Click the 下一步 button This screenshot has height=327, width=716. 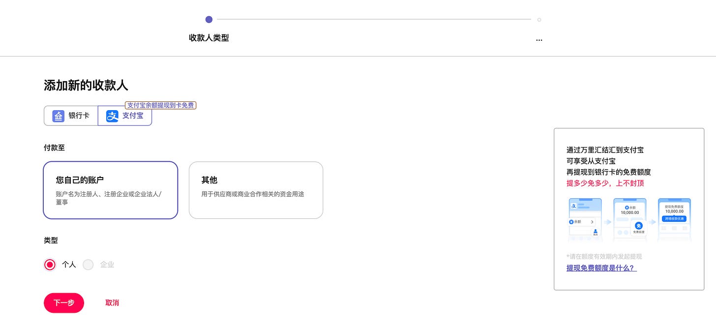coord(64,303)
